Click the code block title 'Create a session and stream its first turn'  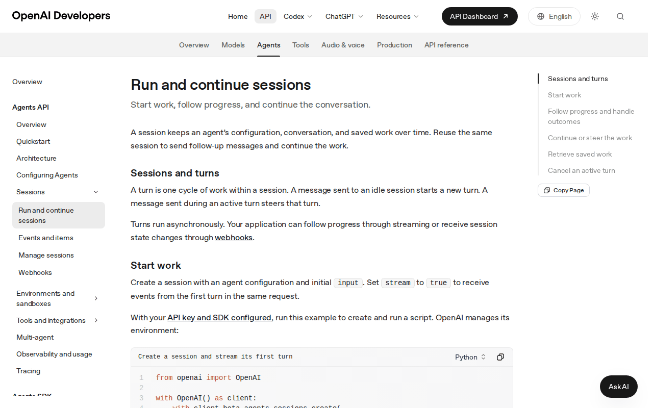coord(215,356)
